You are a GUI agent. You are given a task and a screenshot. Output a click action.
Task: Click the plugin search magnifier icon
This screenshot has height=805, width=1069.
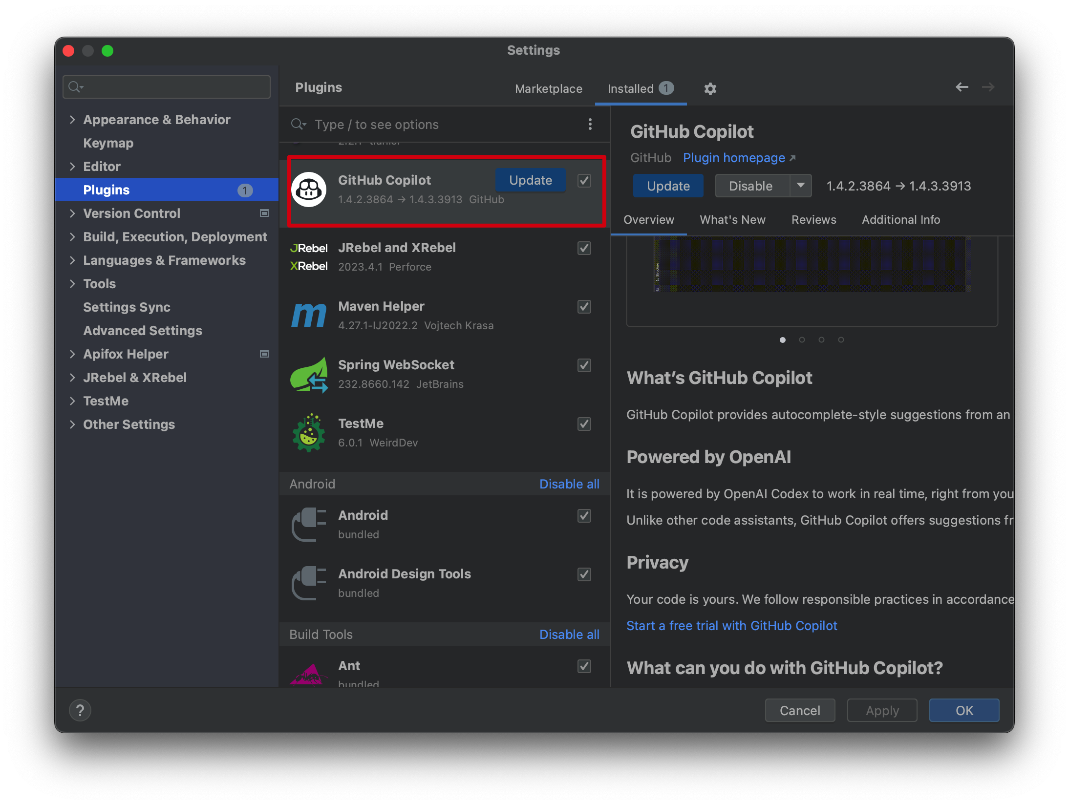pyautogui.click(x=298, y=124)
